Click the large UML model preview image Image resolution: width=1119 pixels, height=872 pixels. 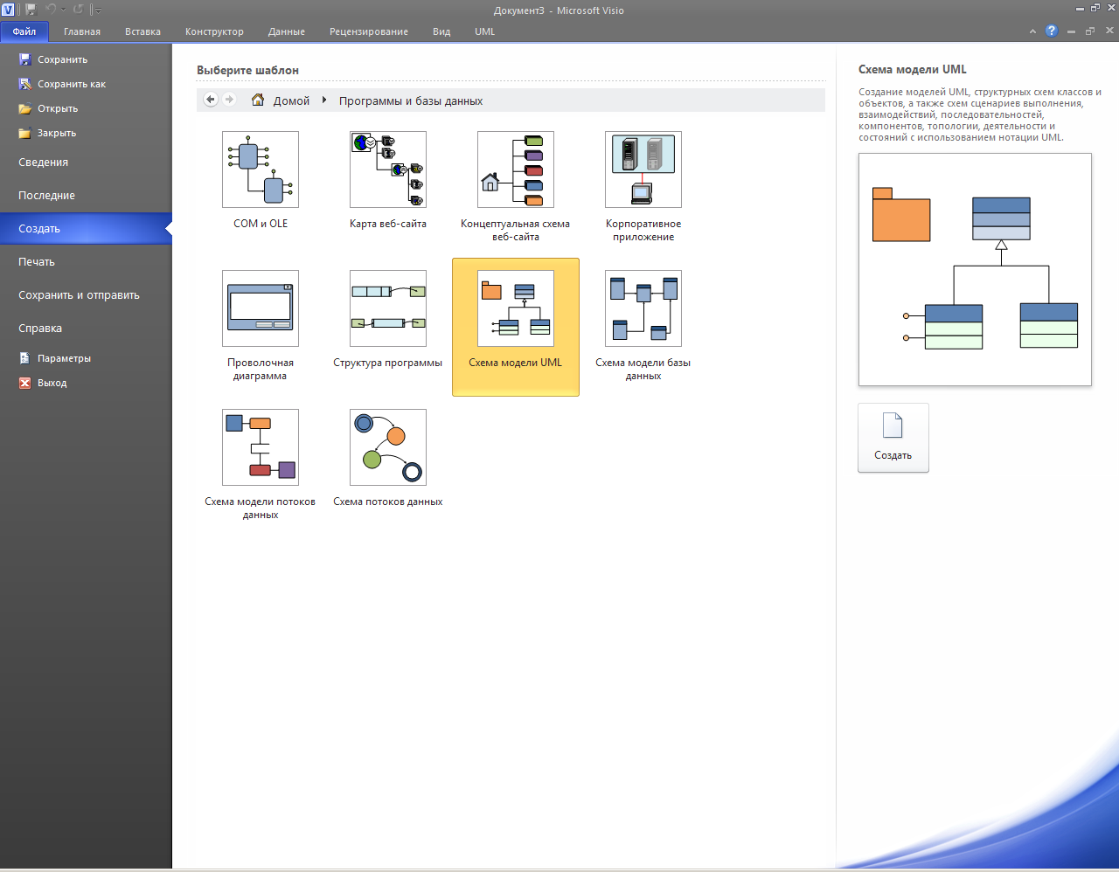pos(975,269)
